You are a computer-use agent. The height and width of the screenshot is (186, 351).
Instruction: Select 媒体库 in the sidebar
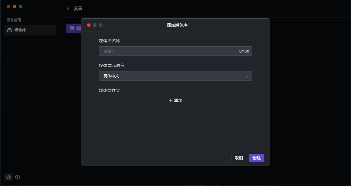tap(30, 30)
